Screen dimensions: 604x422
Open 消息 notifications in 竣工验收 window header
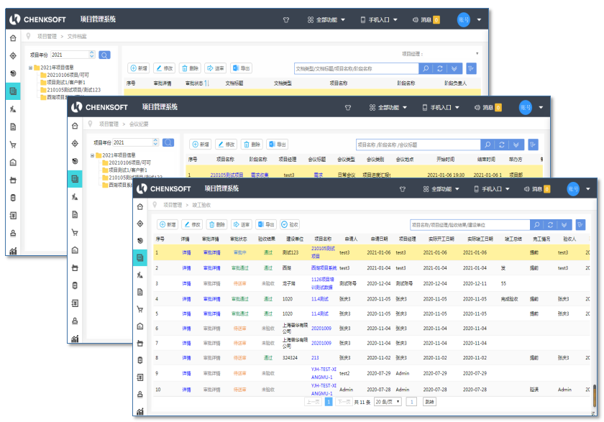[x=536, y=189]
